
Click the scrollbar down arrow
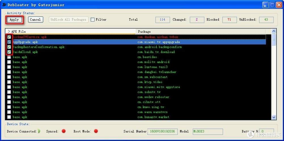(274, 117)
